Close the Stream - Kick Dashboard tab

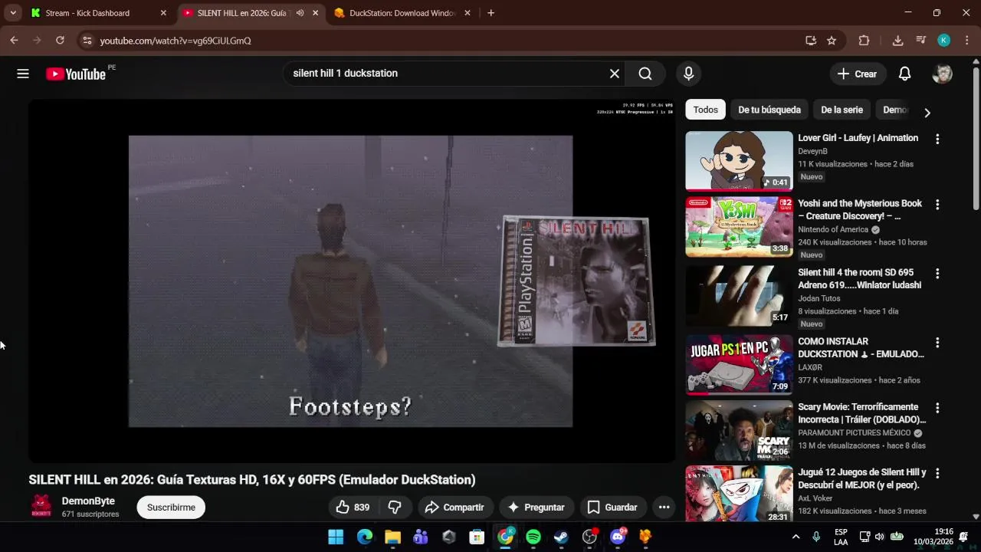point(163,13)
